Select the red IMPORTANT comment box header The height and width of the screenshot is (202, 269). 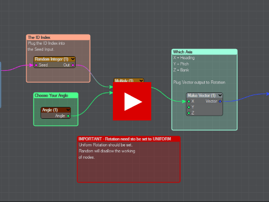click(x=129, y=139)
